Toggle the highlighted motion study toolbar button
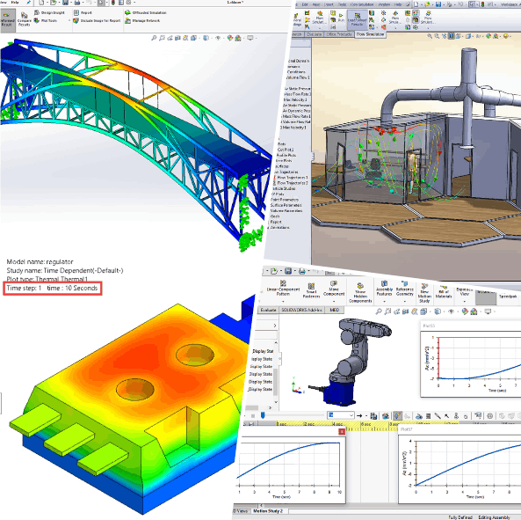The image size is (521, 520). (397, 416)
